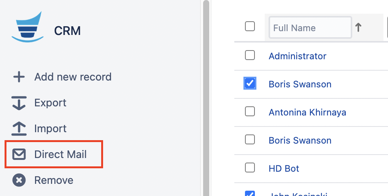Tick the HD Bot row checkbox
388x196 pixels.
coord(250,168)
